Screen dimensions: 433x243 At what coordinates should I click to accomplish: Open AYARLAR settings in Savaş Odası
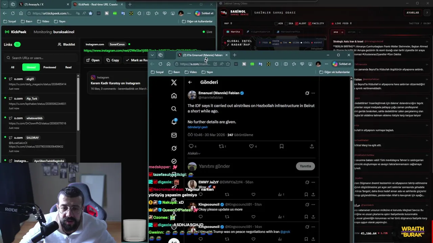(413, 13)
